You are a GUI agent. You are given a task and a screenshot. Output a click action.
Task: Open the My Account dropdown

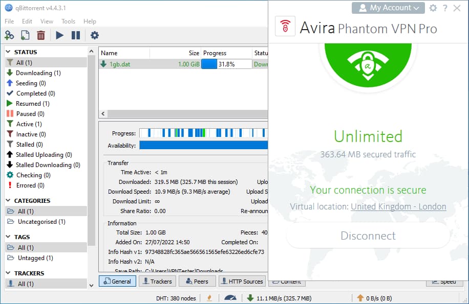pos(388,8)
